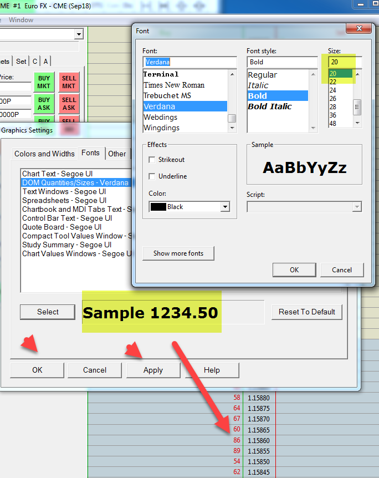
Task: Click Cancel in the Font dialog
Action: tap(342, 270)
